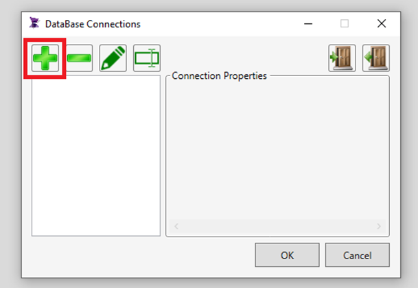Click the right arrow of the properties scrollbar
This screenshot has width=418, height=288.
[379, 226]
